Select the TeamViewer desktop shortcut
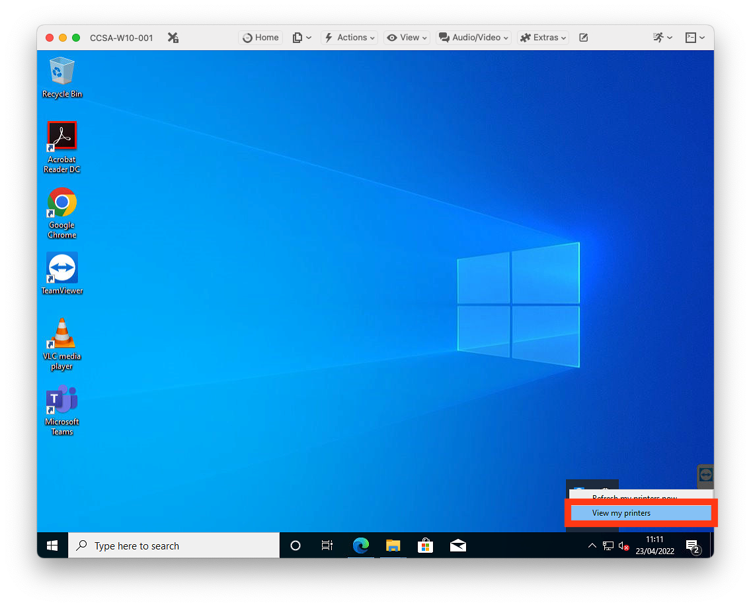This screenshot has height=607, width=751. 61,274
